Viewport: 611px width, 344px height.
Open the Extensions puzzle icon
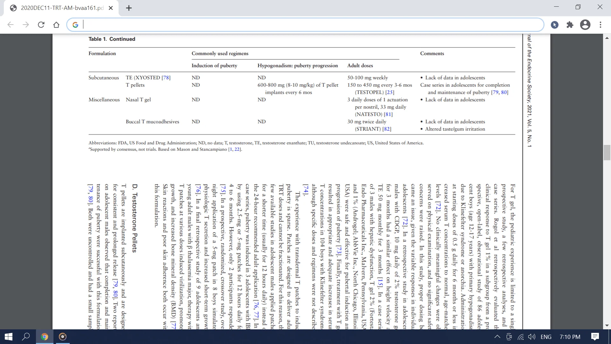pyautogui.click(x=570, y=25)
